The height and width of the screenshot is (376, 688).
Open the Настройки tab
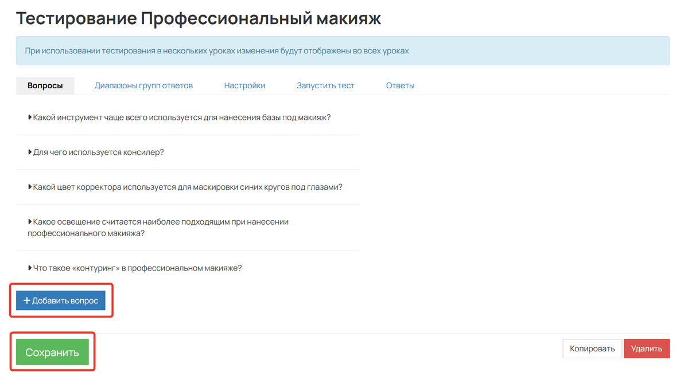pyautogui.click(x=244, y=85)
